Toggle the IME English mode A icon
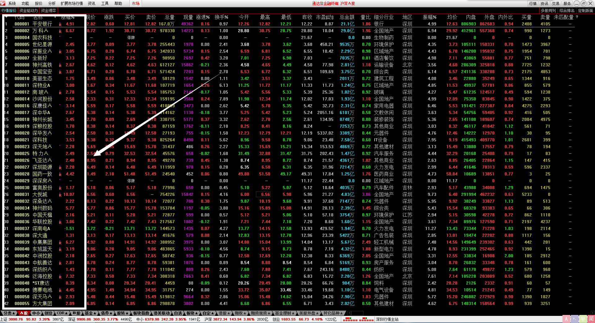The height and width of the screenshot is (323, 595). 566,319
